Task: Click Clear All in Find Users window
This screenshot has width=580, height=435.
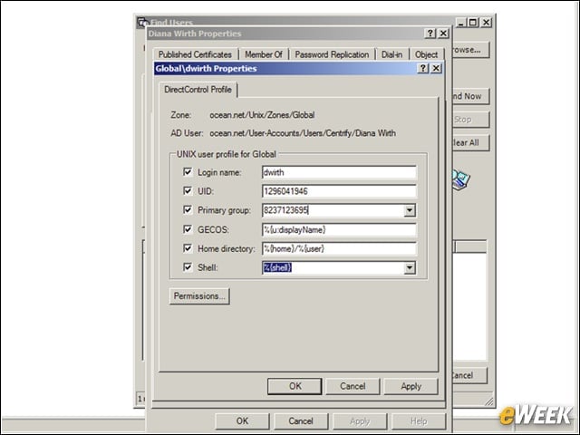Action: tap(470, 143)
